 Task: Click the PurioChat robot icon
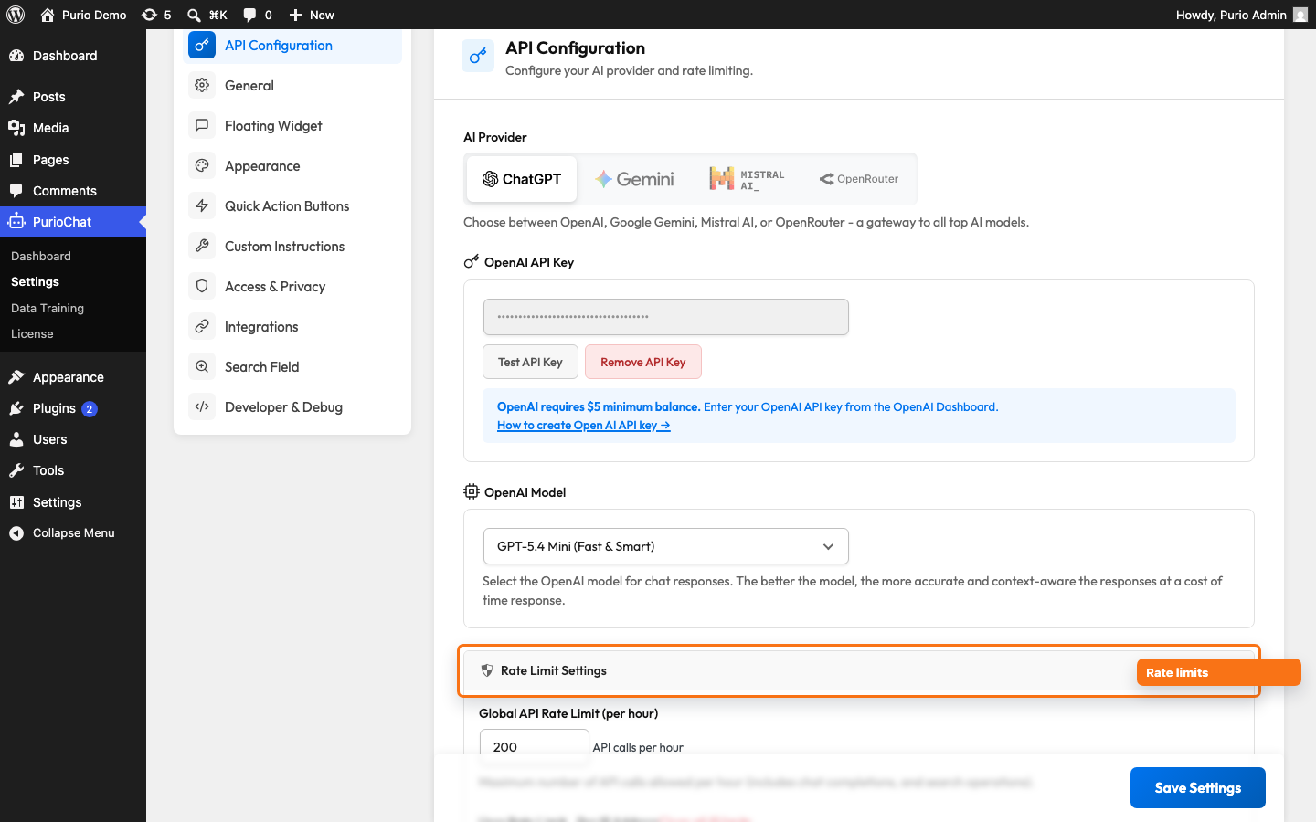(16, 222)
